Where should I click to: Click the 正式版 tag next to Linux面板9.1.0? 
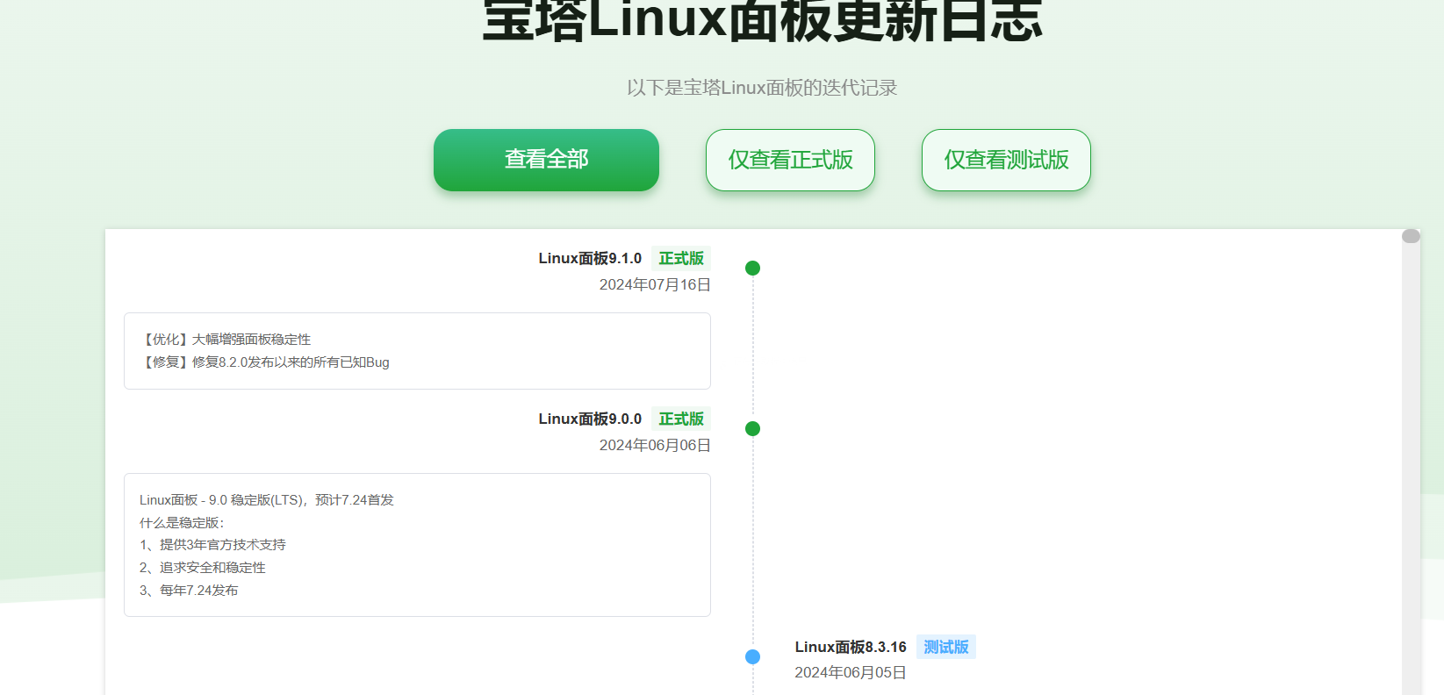681,258
